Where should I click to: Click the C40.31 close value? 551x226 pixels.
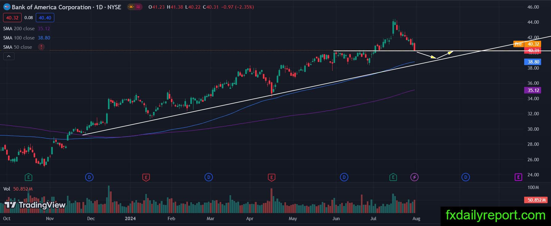(211, 7)
